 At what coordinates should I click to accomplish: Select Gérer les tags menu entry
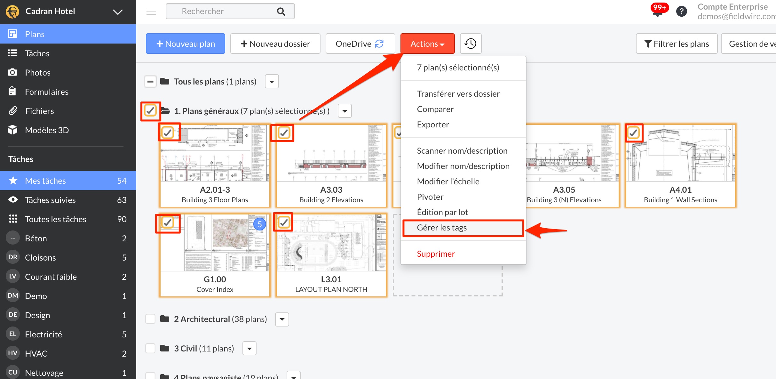[x=441, y=228]
